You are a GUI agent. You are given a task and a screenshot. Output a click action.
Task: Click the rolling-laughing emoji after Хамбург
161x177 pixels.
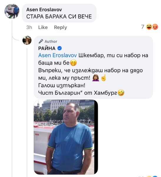121,93
